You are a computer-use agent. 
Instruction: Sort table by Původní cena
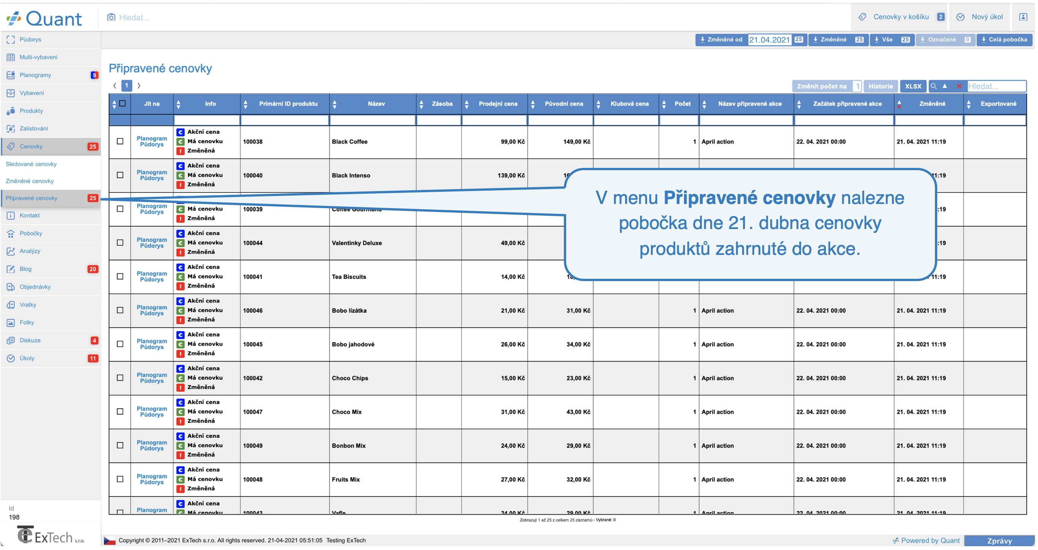point(560,104)
